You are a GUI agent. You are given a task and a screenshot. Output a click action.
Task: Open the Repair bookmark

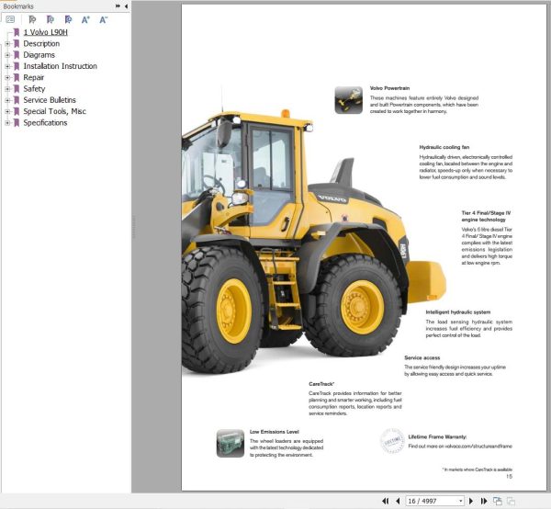point(34,77)
